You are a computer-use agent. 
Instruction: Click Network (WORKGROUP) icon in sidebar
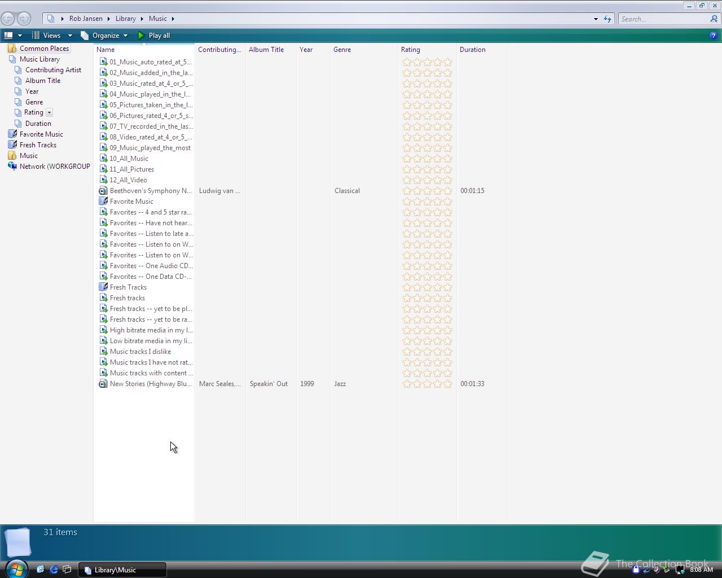click(12, 167)
